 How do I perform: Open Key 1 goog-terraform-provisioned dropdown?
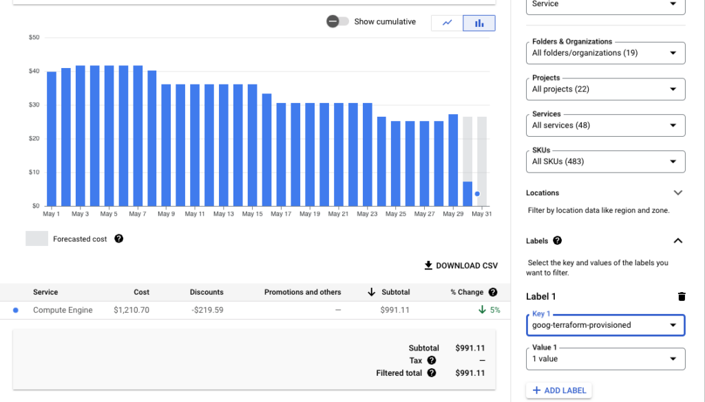coord(605,325)
